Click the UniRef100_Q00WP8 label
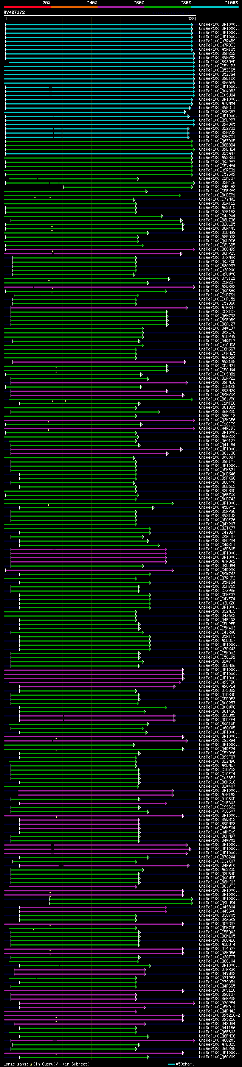242x1067 pixels. click(x=217, y=707)
